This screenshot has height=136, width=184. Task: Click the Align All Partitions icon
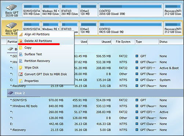[x=21, y=34]
